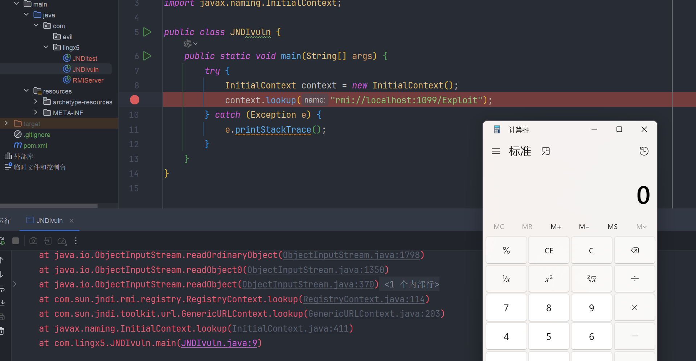Click the backspace key in Calculator
The height and width of the screenshot is (361, 696).
pos(635,250)
